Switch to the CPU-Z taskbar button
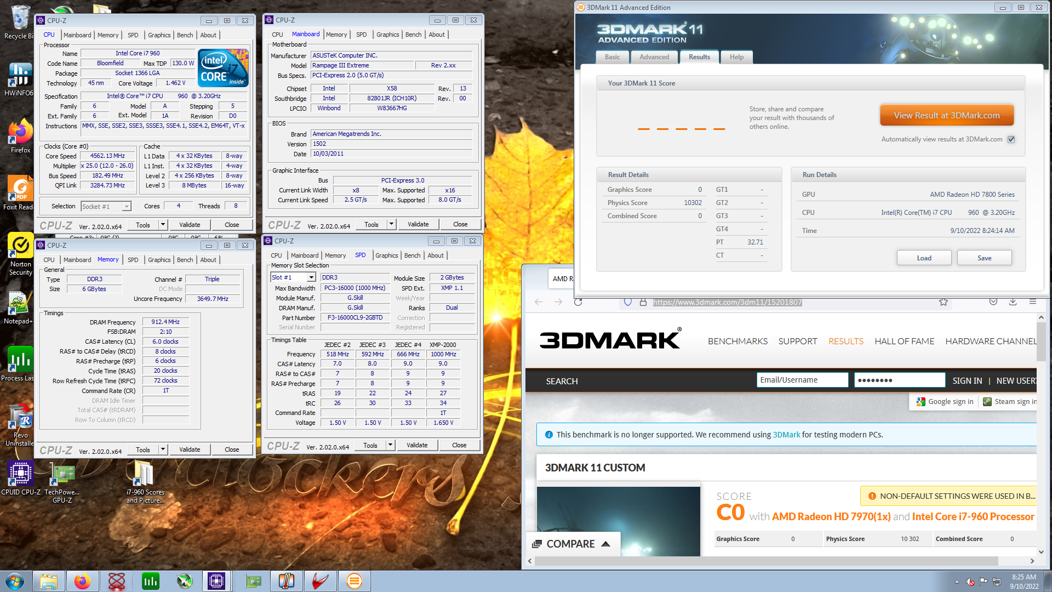Screen dimensions: 1052x592 [x=216, y=581]
